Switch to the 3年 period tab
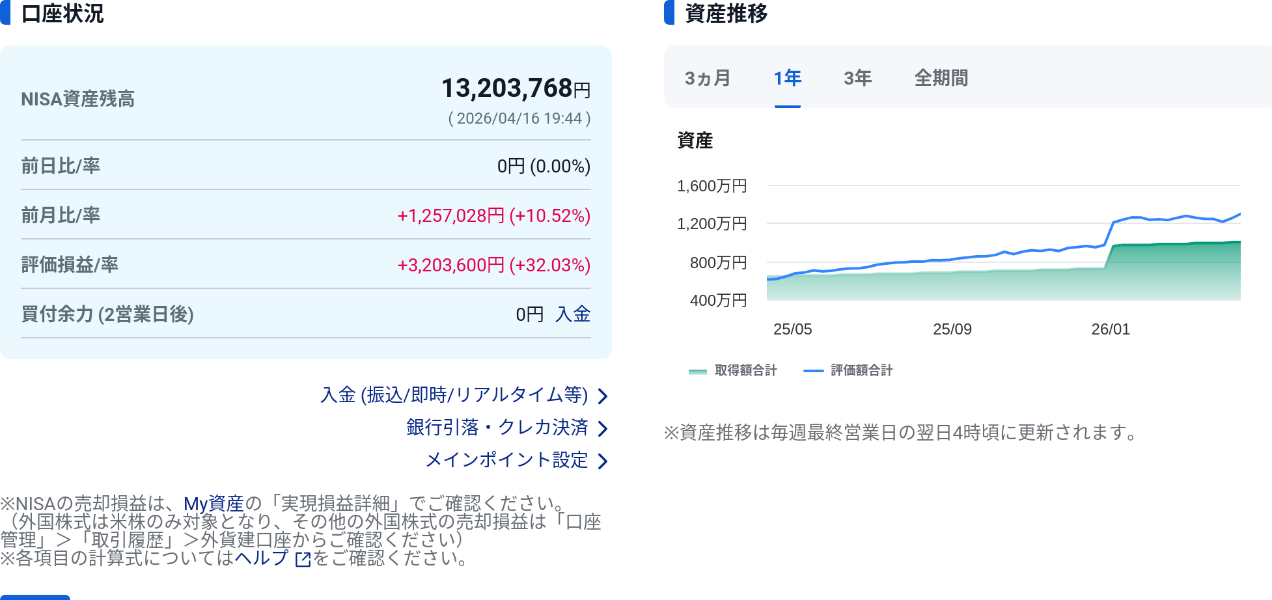This screenshot has height=600, width=1272. pos(857,78)
